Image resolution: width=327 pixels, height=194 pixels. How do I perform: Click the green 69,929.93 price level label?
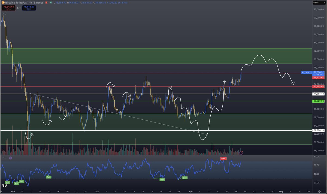(319, 101)
